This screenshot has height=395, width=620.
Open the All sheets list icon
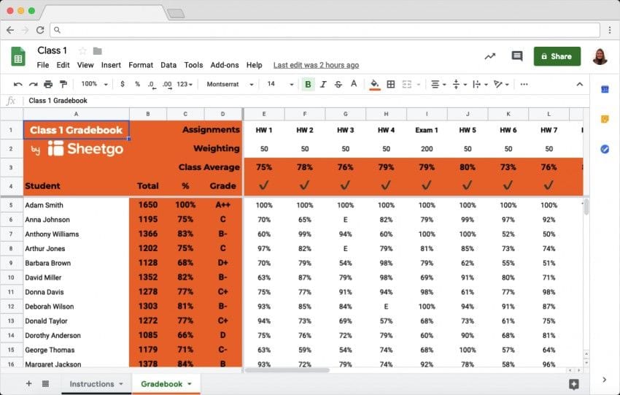tap(45, 383)
